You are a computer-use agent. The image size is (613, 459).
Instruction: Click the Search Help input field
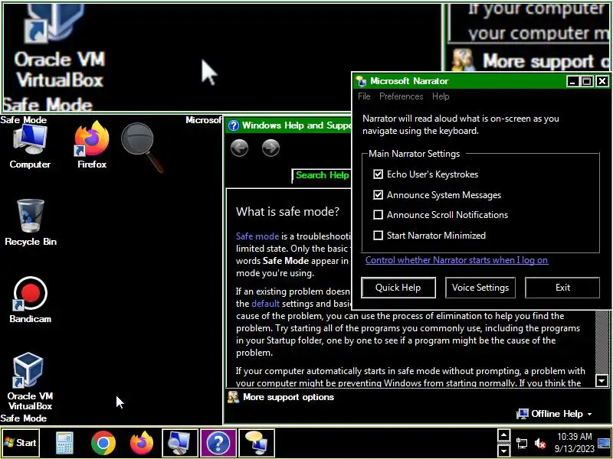322,175
